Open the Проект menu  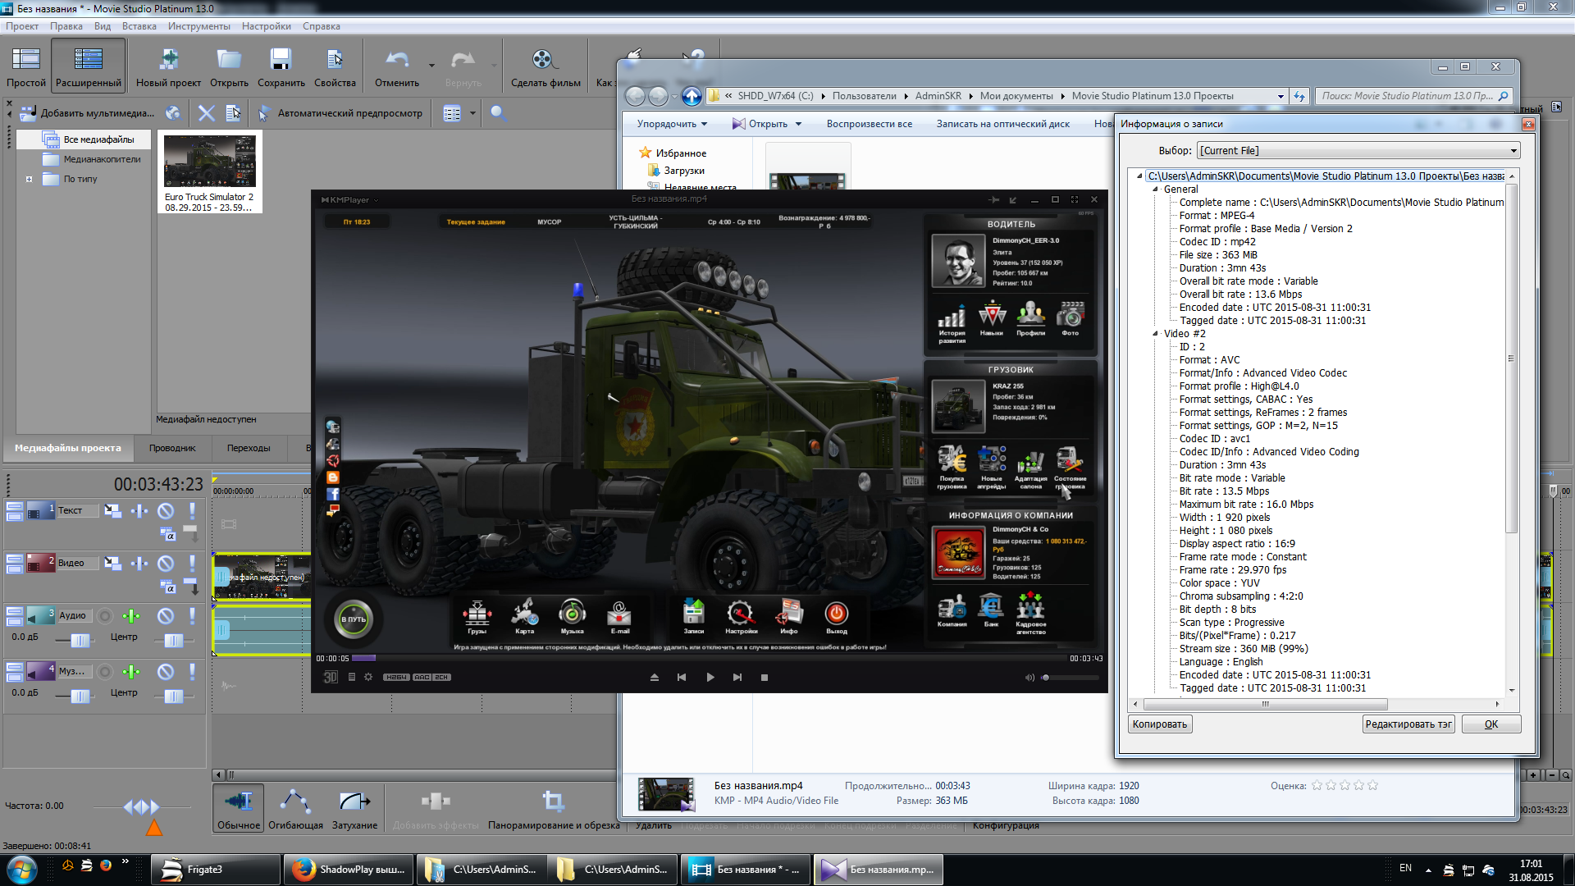click(22, 26)
